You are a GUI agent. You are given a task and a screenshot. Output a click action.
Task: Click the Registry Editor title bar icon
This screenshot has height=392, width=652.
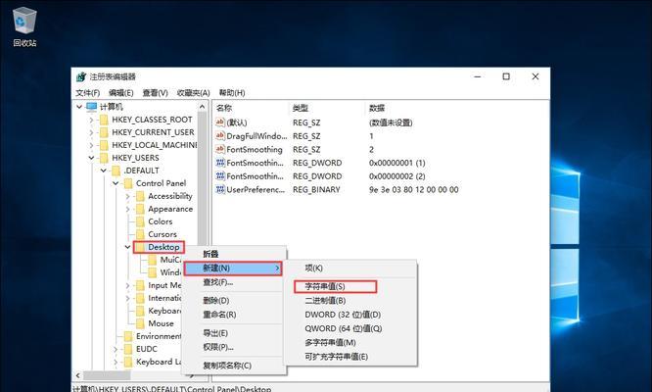(x=81, y=77)
